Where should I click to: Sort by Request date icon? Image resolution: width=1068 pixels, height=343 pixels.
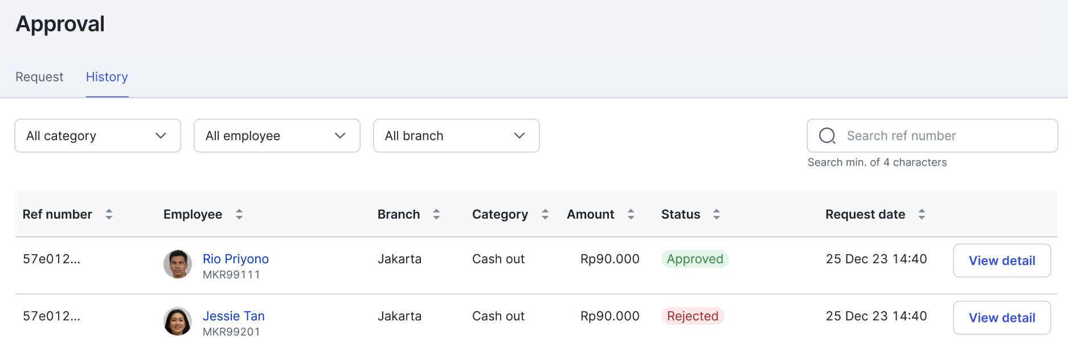pyautogui.click(x=922, y=214)
